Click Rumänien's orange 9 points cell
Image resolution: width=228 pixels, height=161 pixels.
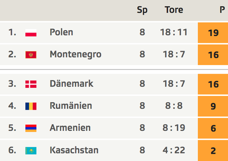[213, 106]
